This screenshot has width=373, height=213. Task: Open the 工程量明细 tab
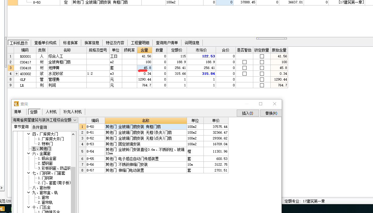point(140,43)
